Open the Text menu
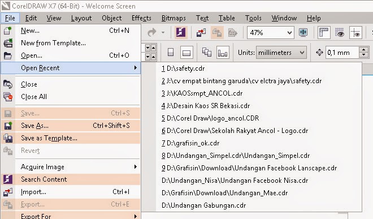The image size is (373, 219). [x=202, y=18]
